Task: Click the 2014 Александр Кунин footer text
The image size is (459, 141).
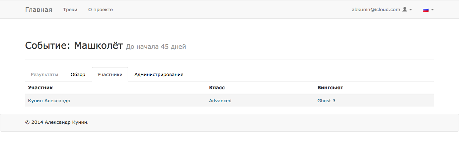Action: click(x=60, y=122)
